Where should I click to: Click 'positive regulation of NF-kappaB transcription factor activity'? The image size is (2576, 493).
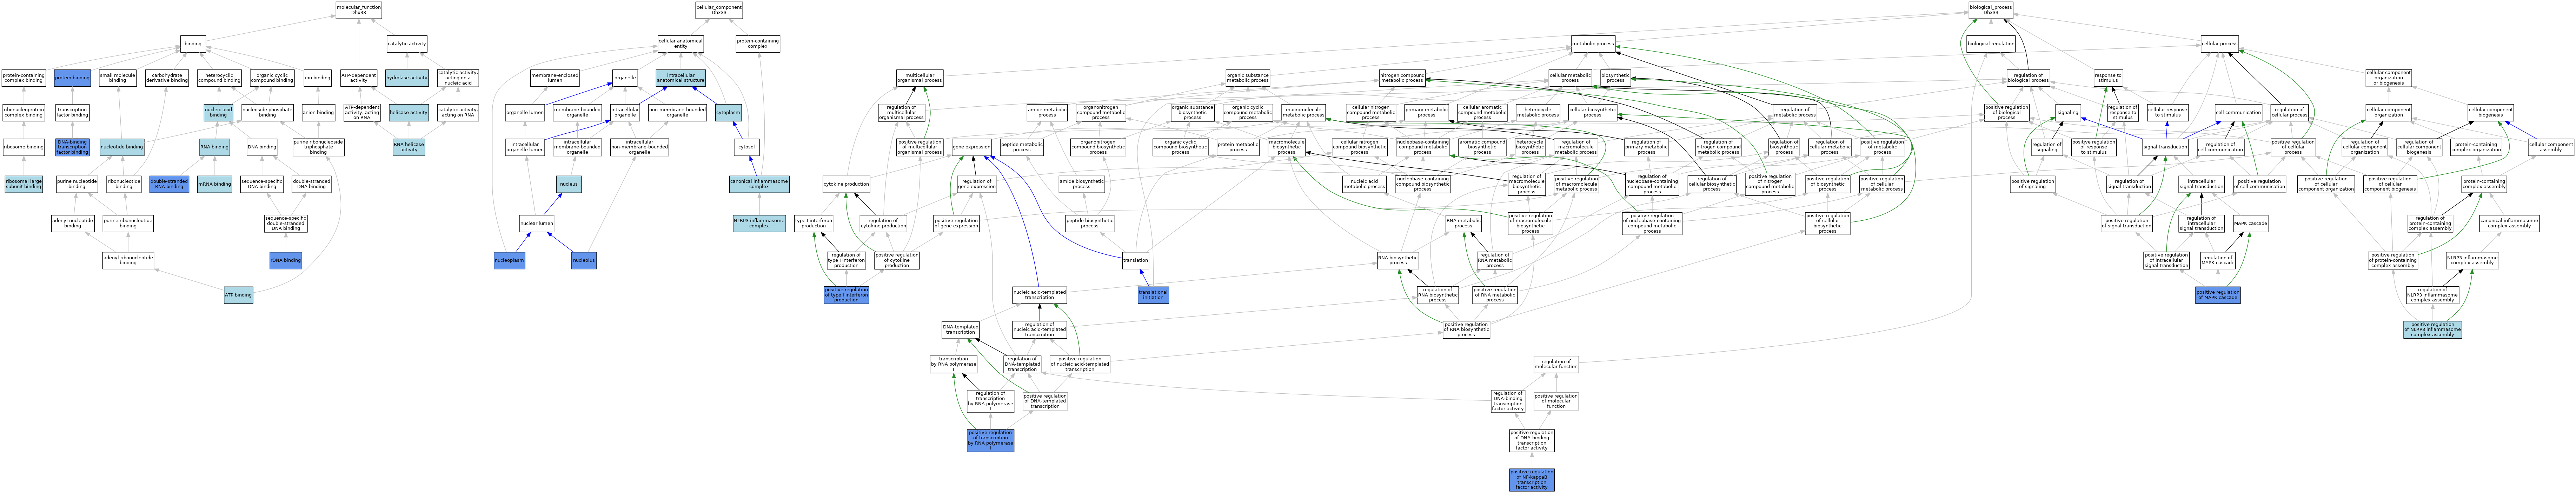1532,480
